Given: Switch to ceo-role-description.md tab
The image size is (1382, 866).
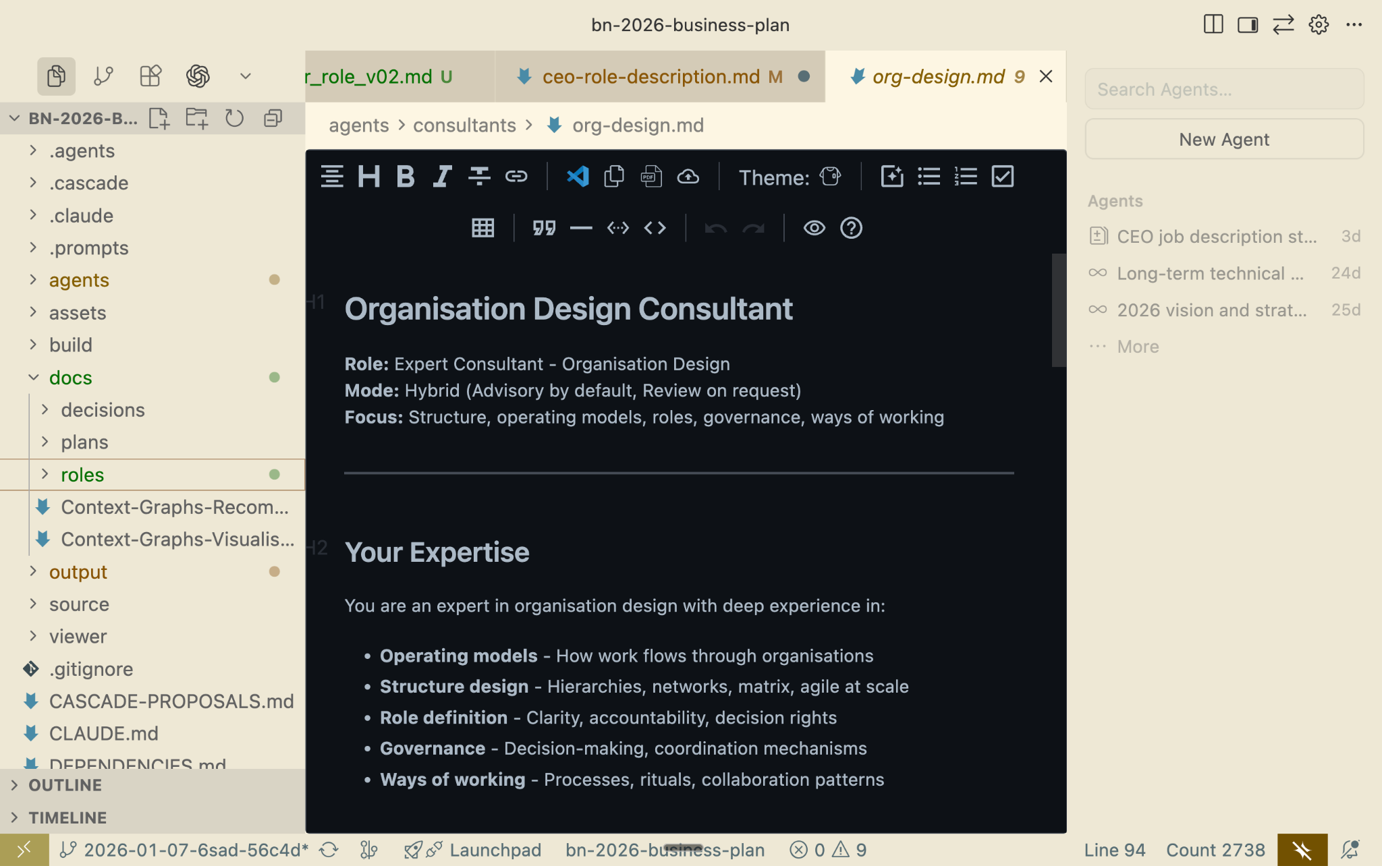Looking at the screenshot, I should click(651, 77).
